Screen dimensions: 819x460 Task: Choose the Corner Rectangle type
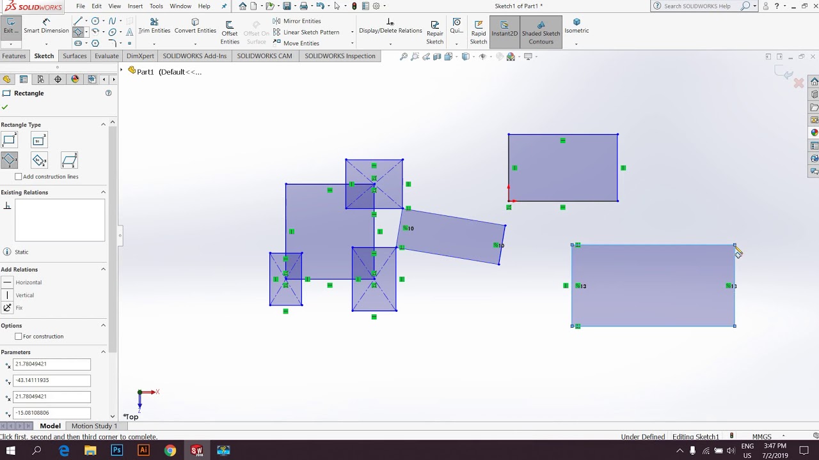tap(9, 140)
